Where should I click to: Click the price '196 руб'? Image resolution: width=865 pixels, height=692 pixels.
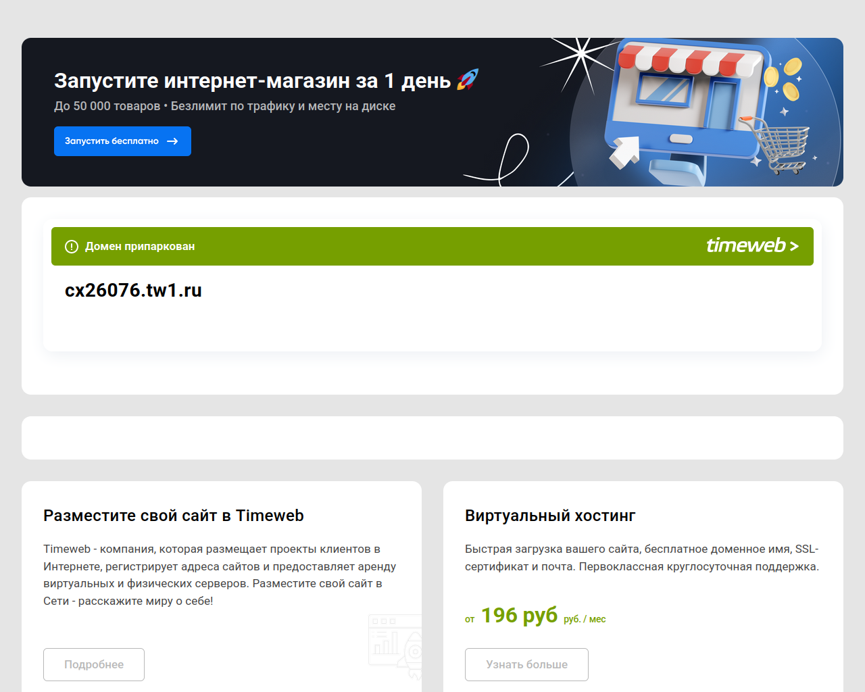pos(519,616)
